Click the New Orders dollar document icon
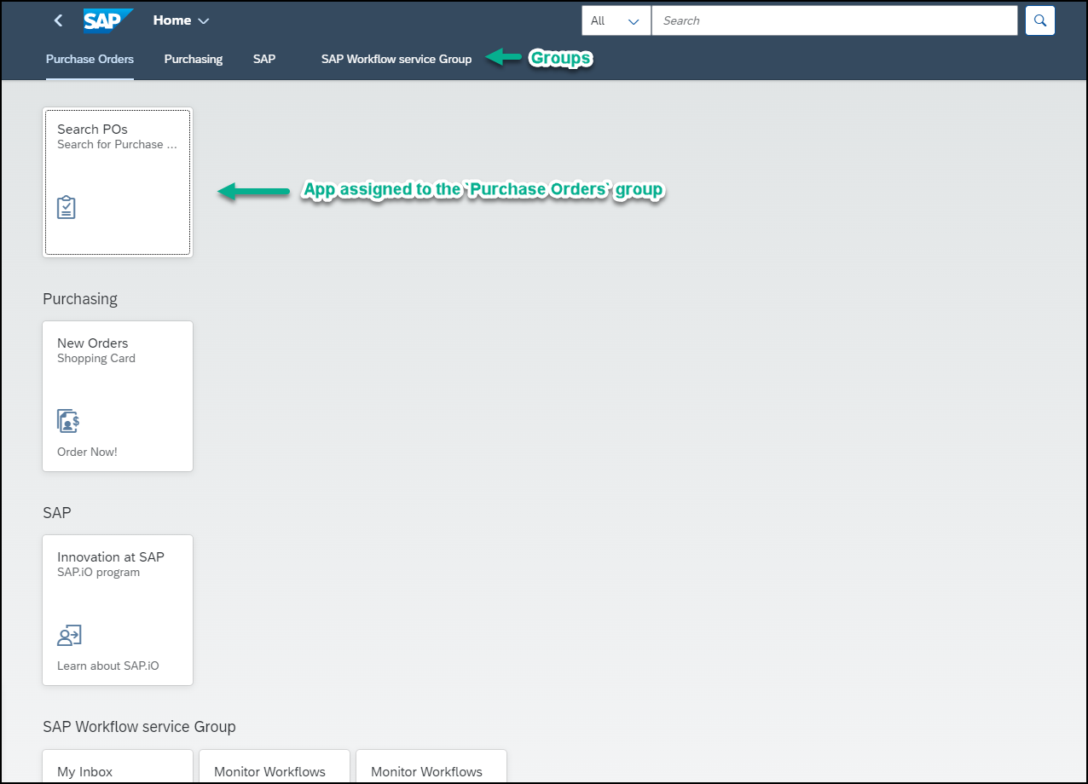Viewport: 1088px width, 784px height. 68,421
